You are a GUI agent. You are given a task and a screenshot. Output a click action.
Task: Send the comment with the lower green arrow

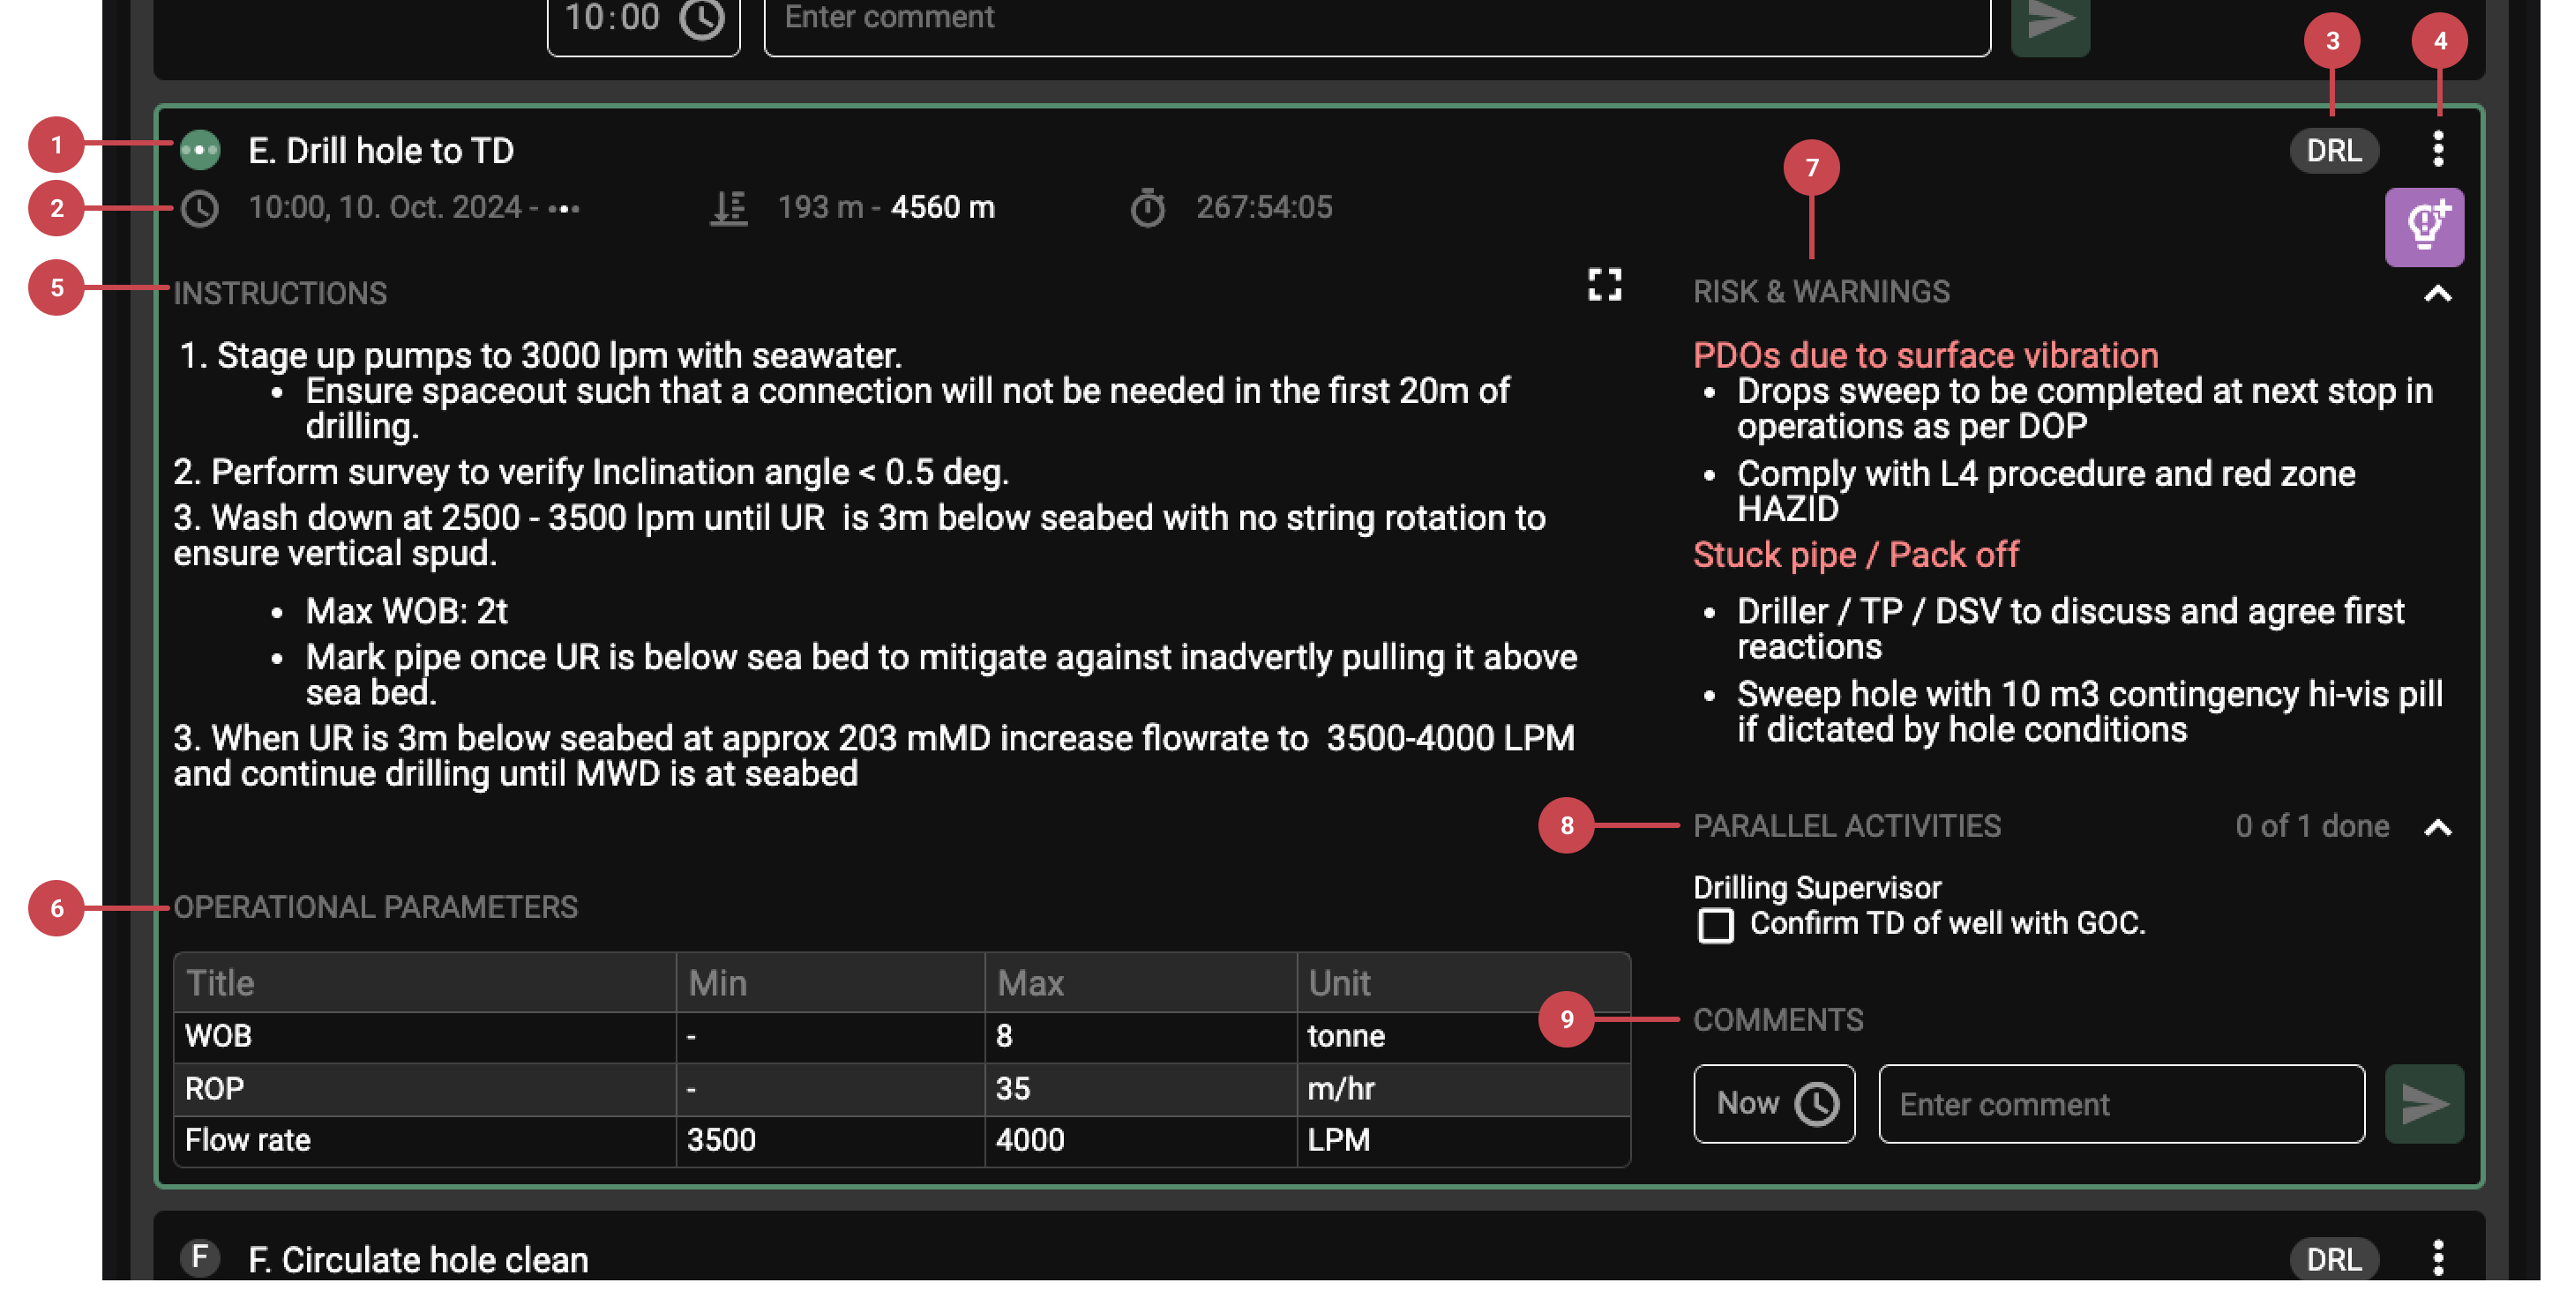coord(2423,1104)
